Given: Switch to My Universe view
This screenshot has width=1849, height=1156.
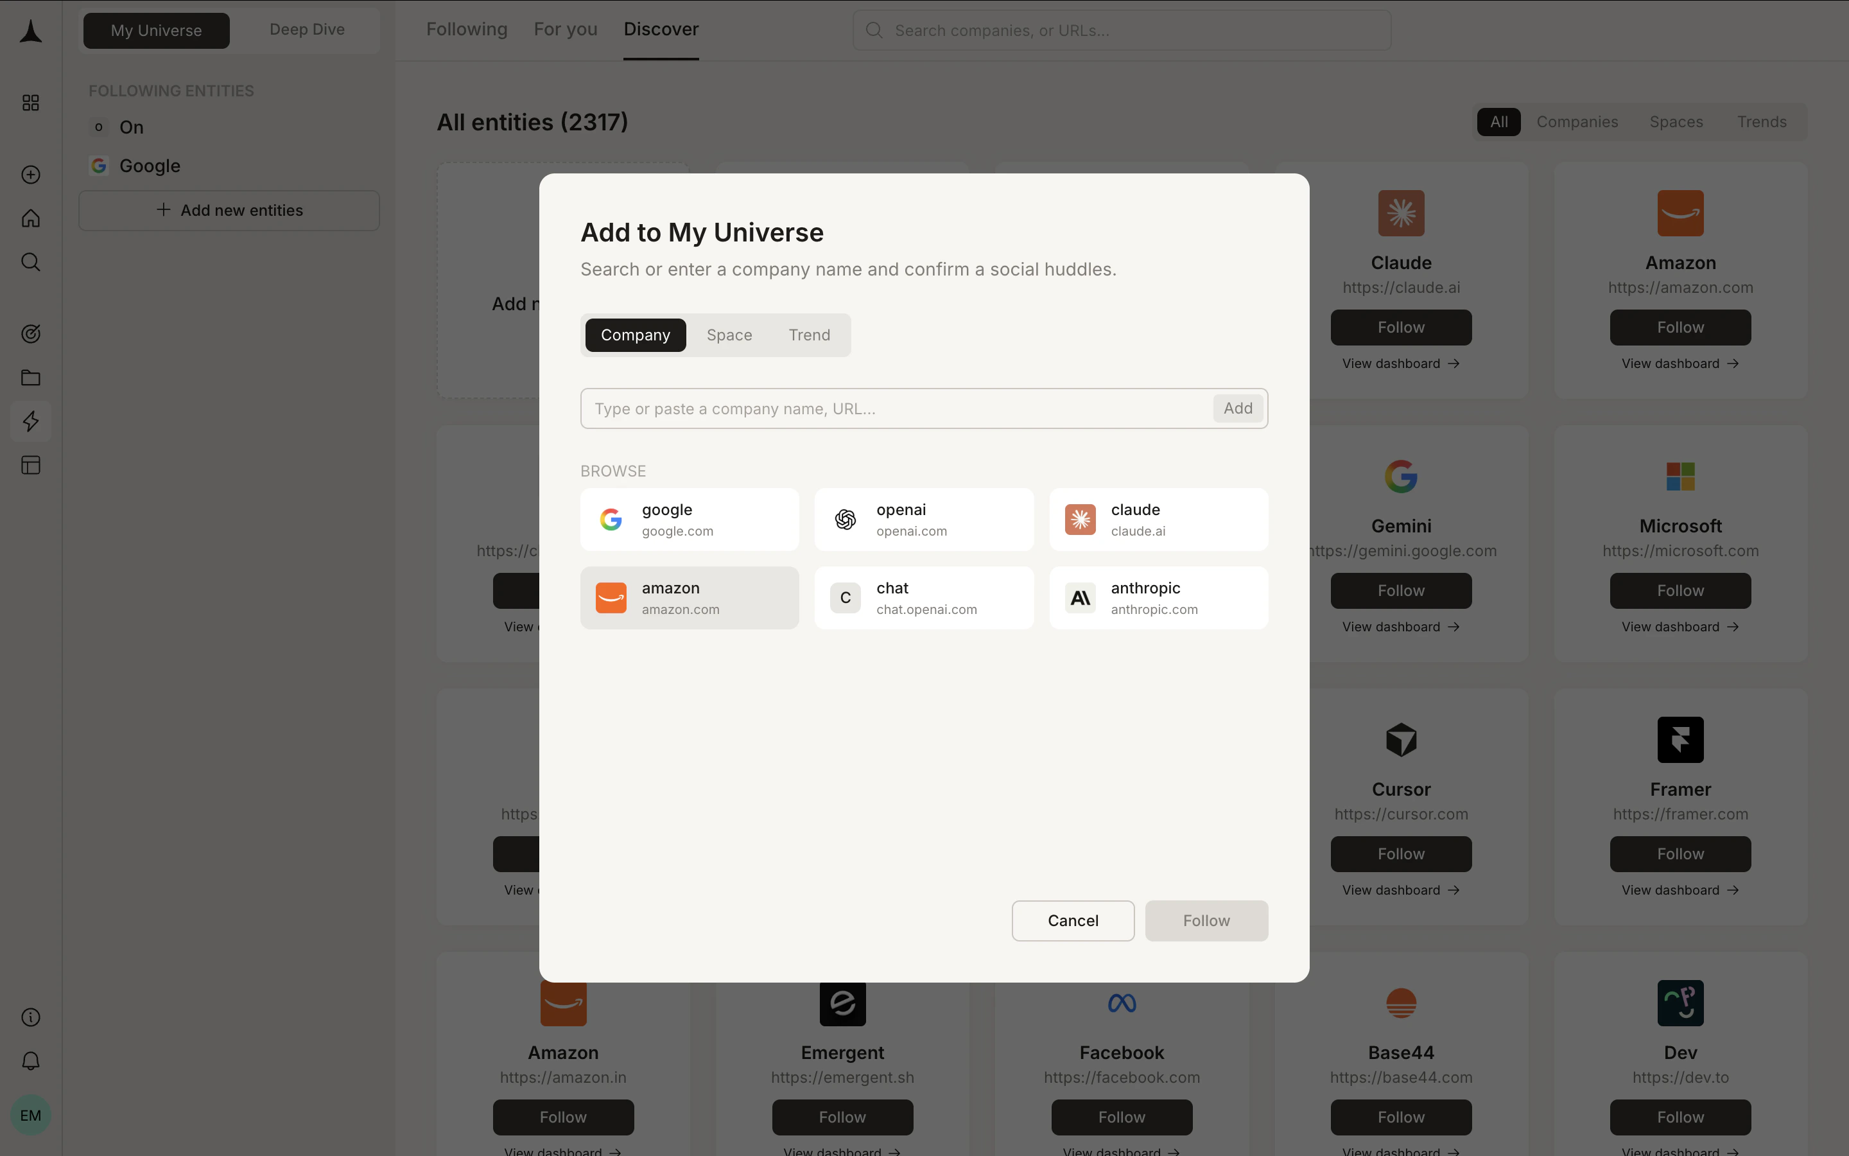Looking at the screenshot, I should pyautogui.click(x=156, y=31).
